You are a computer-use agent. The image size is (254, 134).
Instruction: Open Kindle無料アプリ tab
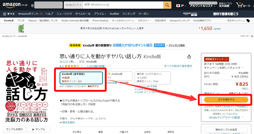(202, 20)
